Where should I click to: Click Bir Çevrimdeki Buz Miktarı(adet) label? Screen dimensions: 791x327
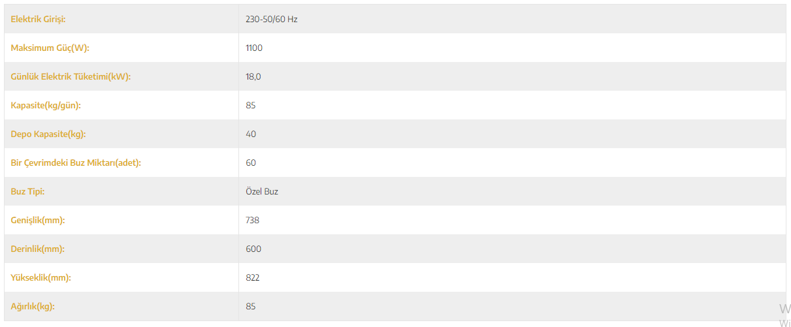pyautogui.click(x=76, y=163)
